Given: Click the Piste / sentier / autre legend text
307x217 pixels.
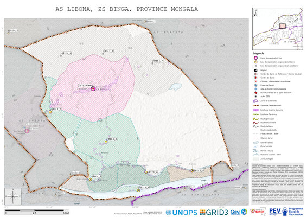Looking at the screenshot, I should coord(269,133).
